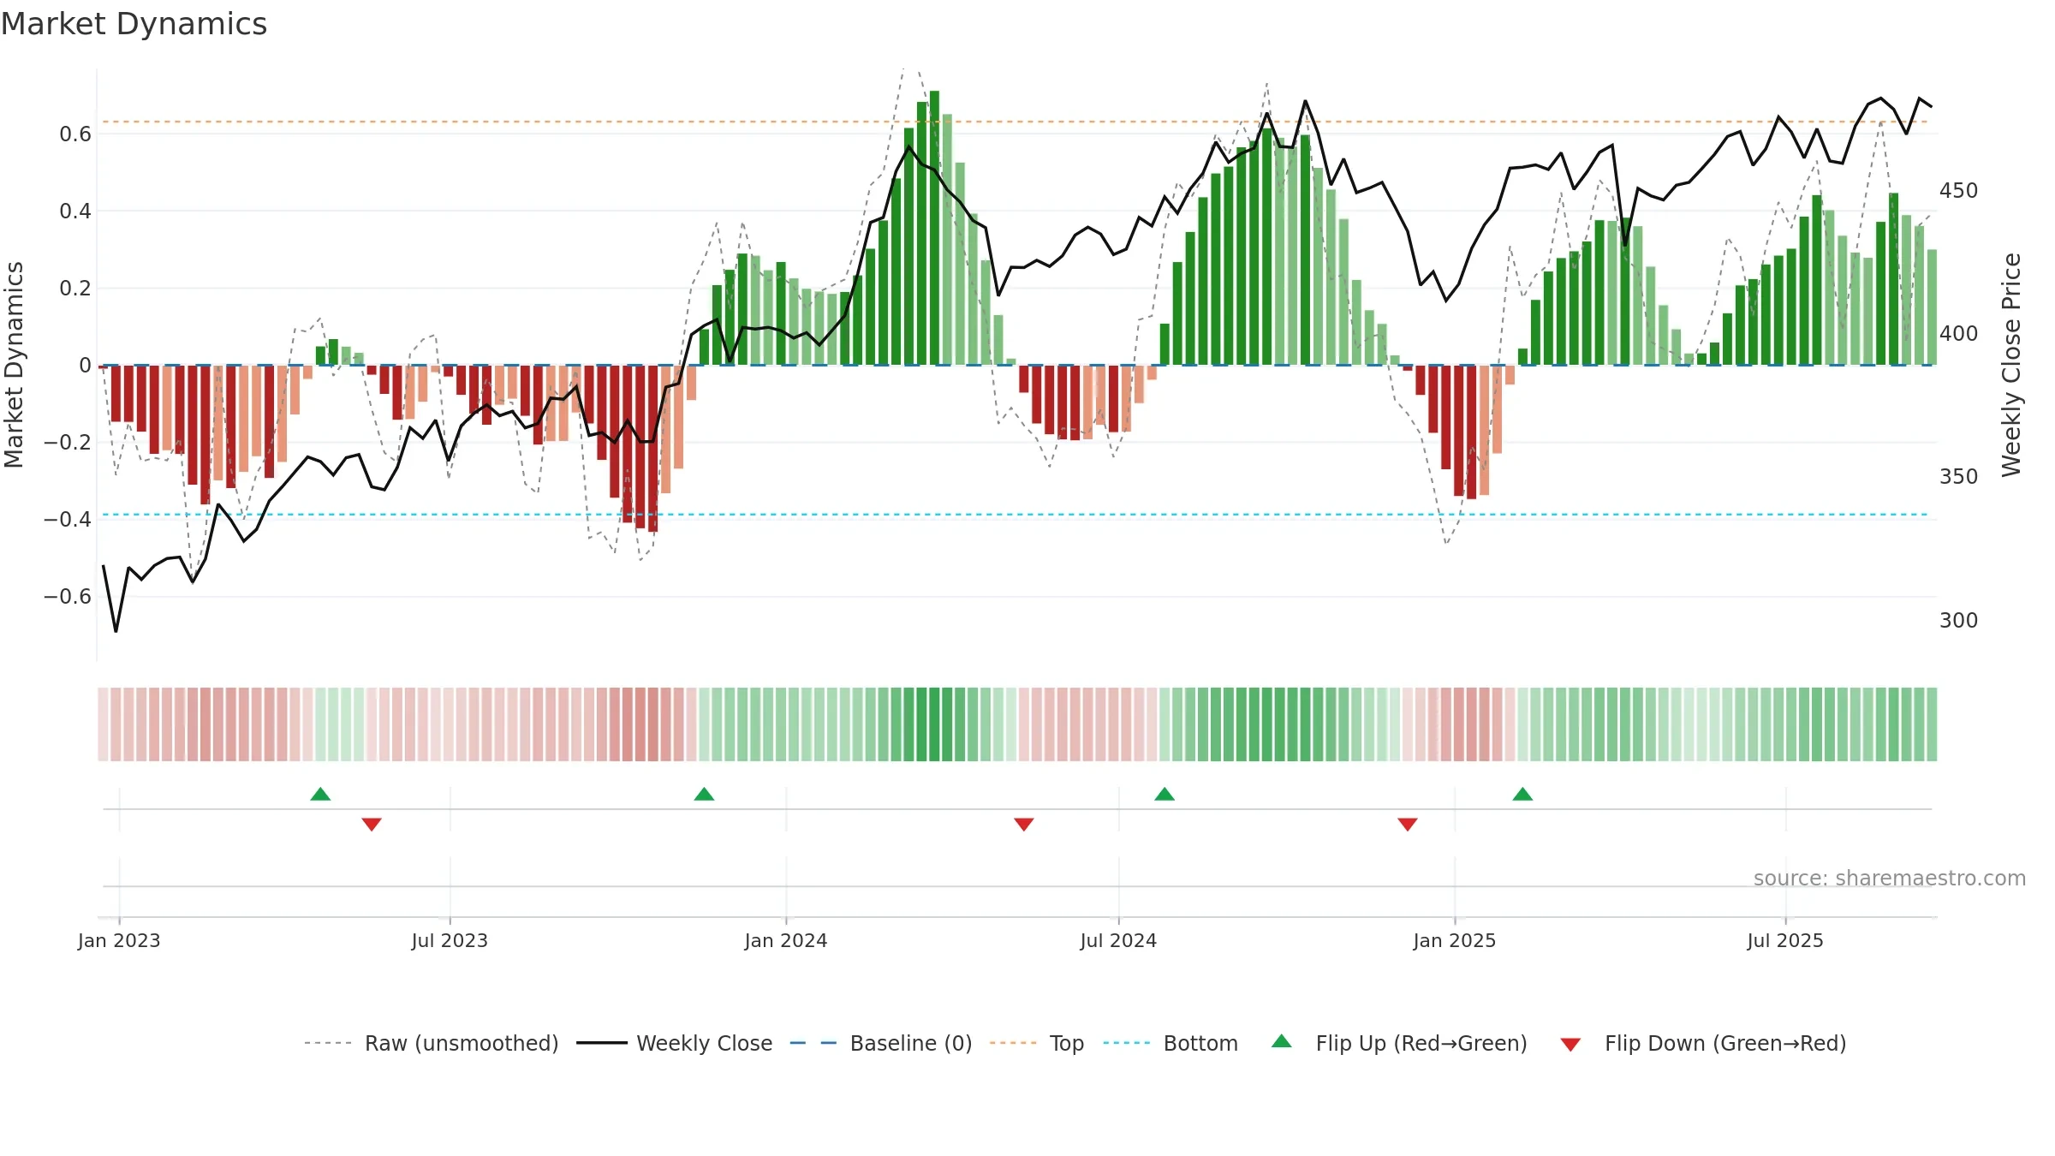The width and height of the screenshot is (2055, 1156).
Task: Toggle the Top legend entry
Action: (1037, 1043)
